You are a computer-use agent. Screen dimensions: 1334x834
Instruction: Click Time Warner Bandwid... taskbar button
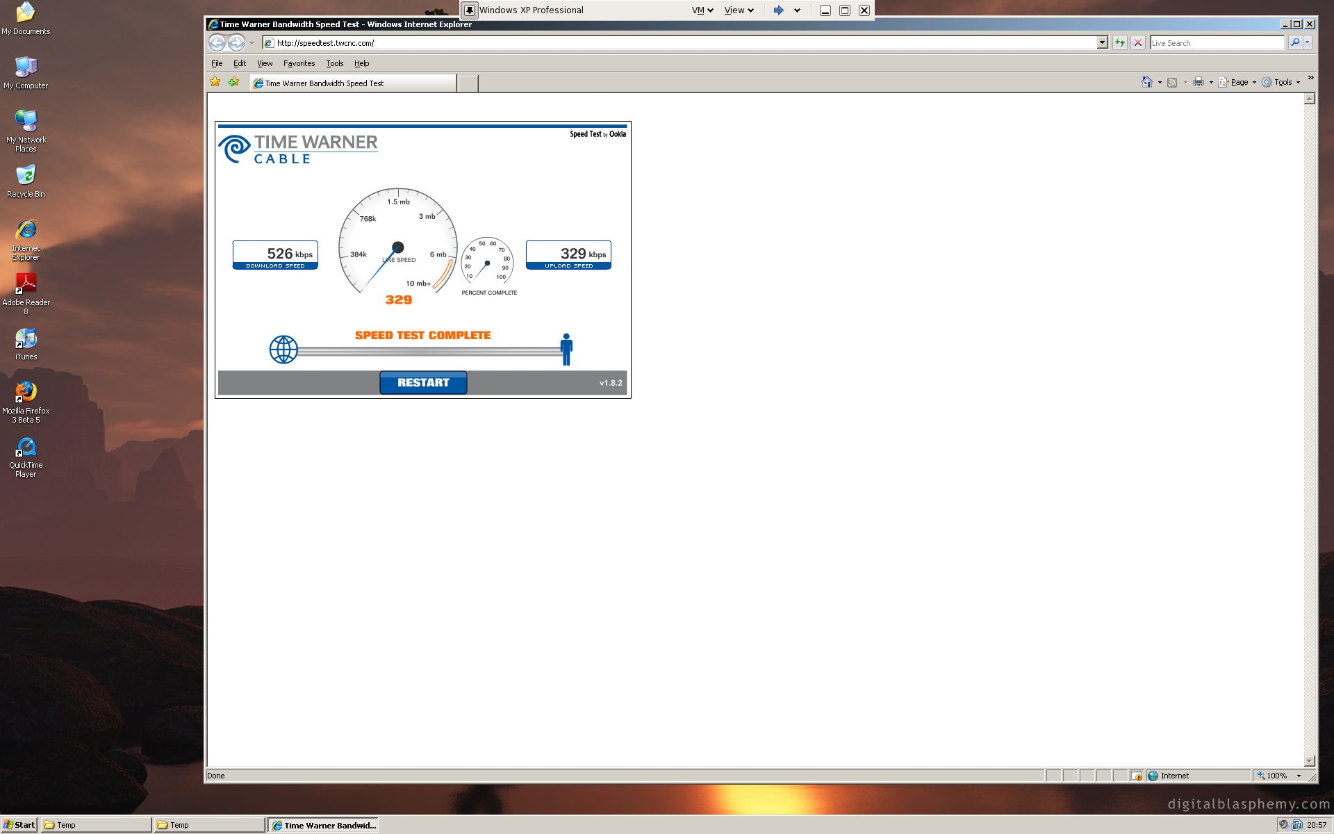pos(323,825)
